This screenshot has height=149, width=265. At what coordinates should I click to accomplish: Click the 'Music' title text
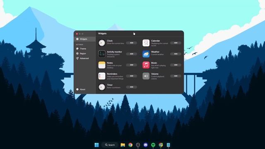click(x=154, y=63)
